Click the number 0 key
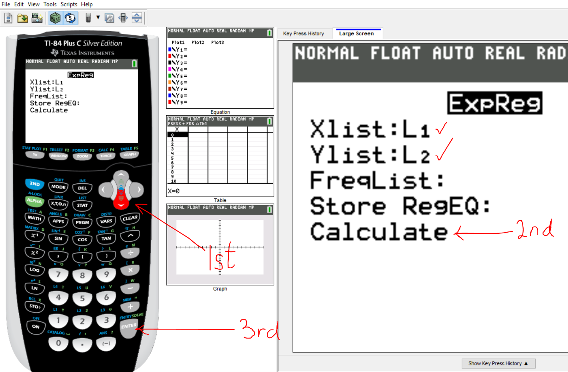 pos(58,343)
